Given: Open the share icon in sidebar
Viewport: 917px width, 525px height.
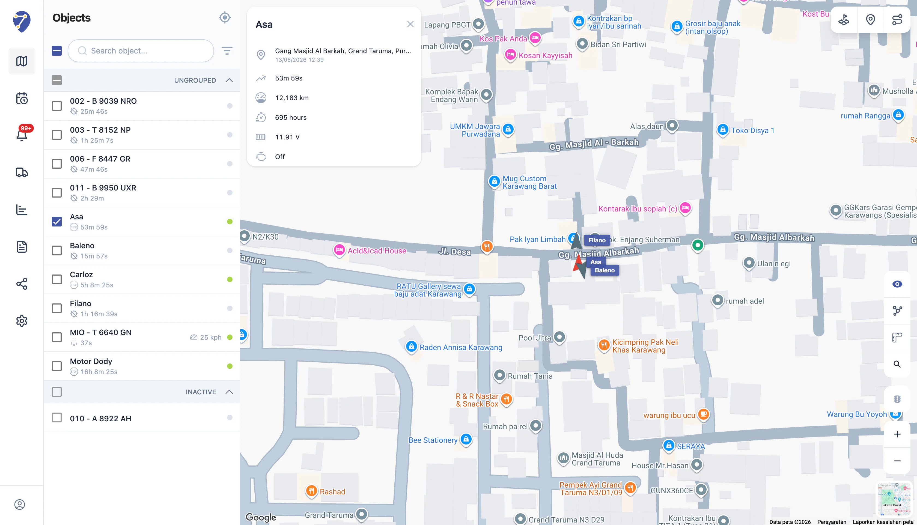Looking at the screenshot, I should [22, 284].
